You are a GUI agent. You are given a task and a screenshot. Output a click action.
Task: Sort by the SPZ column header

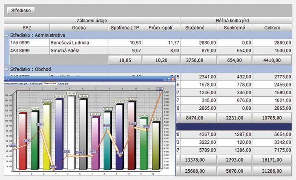[x=27, y=28]
